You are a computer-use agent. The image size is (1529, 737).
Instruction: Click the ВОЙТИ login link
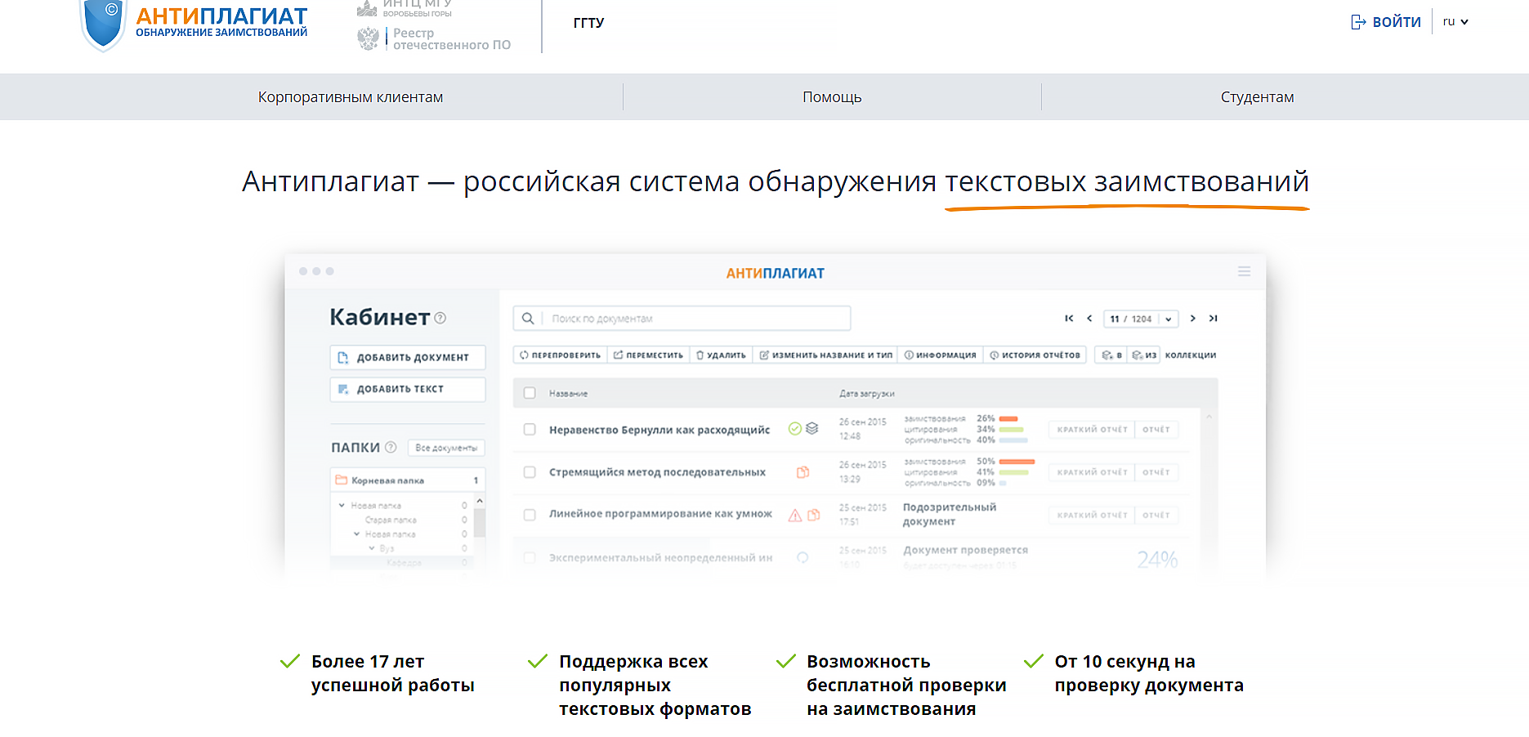pyautogui.click(x=1397, y=22)
